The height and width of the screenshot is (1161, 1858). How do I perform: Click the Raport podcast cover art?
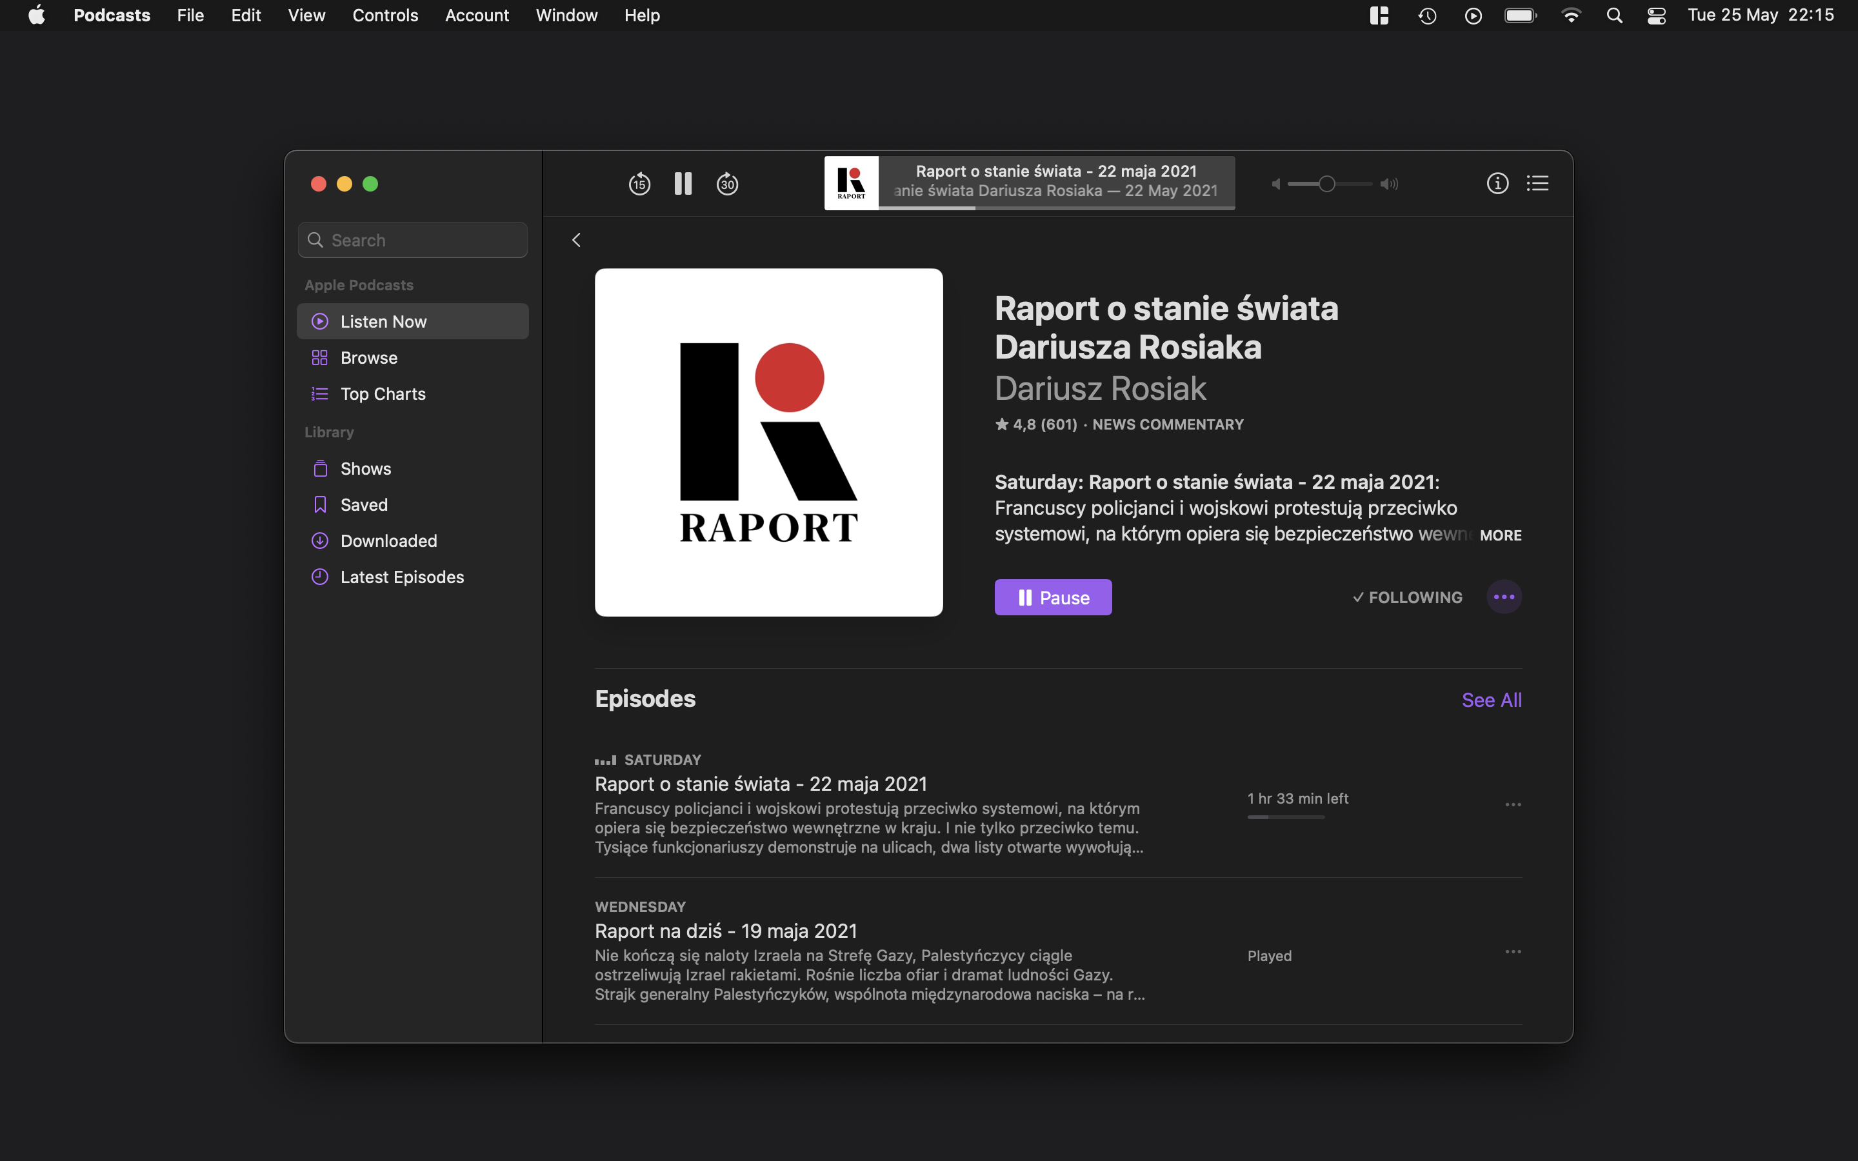point(768,442)
